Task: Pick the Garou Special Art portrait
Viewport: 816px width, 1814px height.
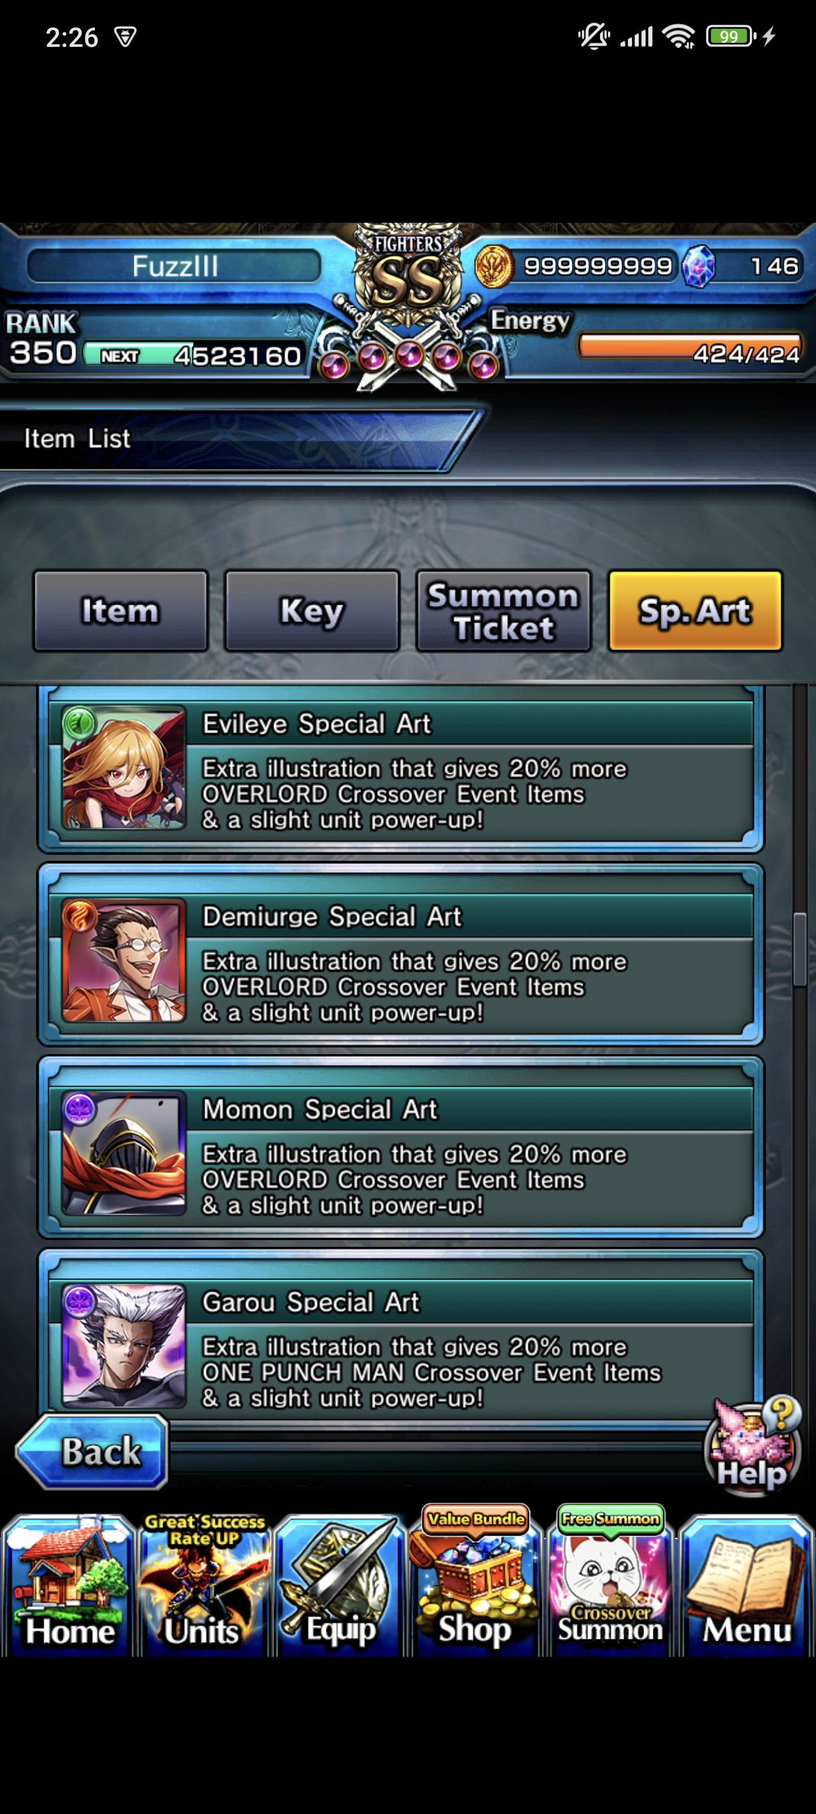Action: [x=124, y=1346]
